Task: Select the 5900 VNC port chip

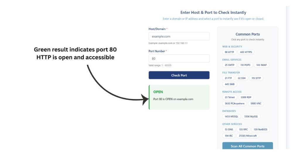Action: pyautogui.click(x=256, y=103)
